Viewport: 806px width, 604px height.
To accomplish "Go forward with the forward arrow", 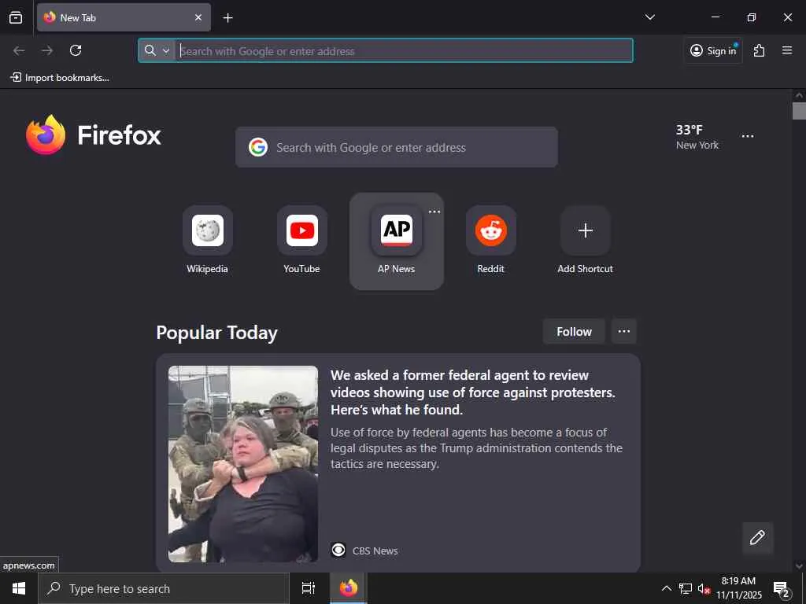I will [x=47, y=50].
